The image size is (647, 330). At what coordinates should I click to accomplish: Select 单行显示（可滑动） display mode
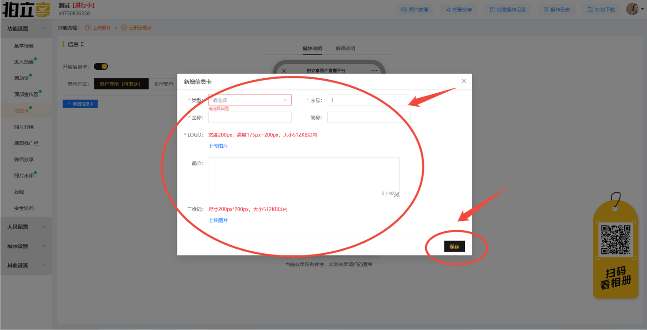tap(121, 84)
